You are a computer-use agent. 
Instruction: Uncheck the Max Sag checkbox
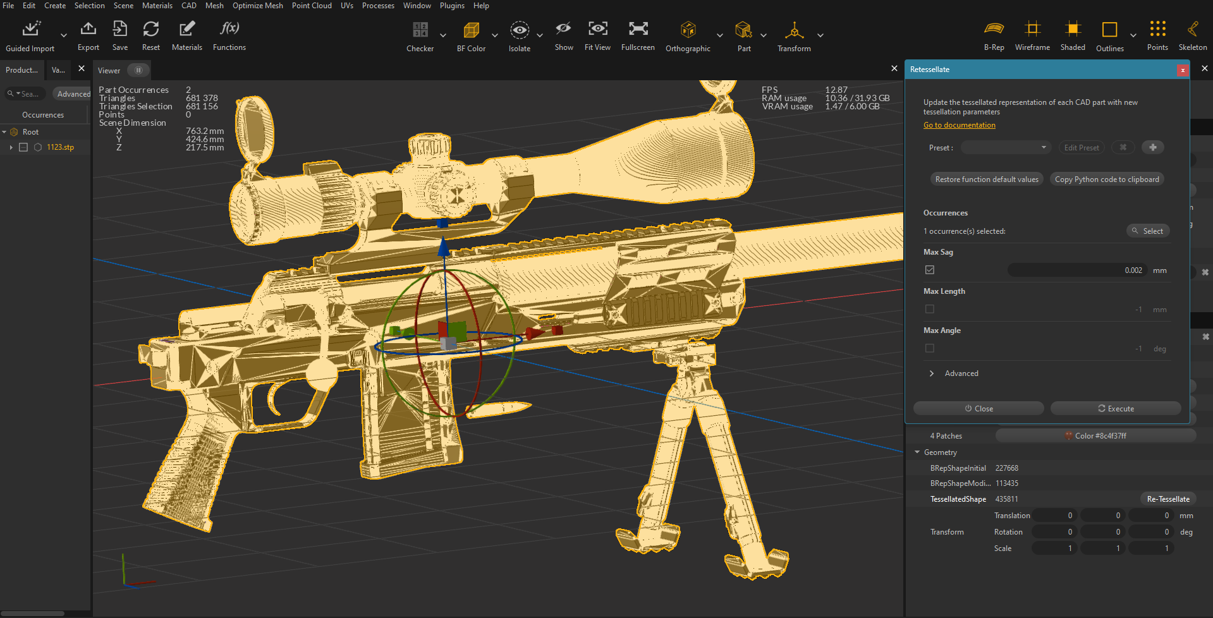point(929,269)
